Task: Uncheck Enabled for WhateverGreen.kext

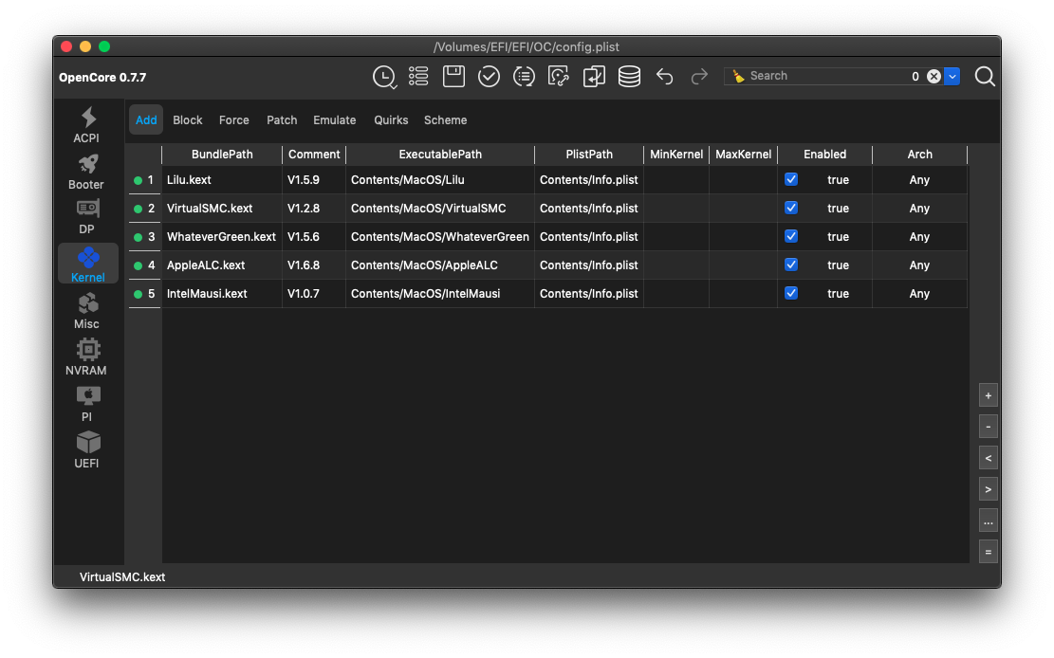Action: tap(791, 236)
